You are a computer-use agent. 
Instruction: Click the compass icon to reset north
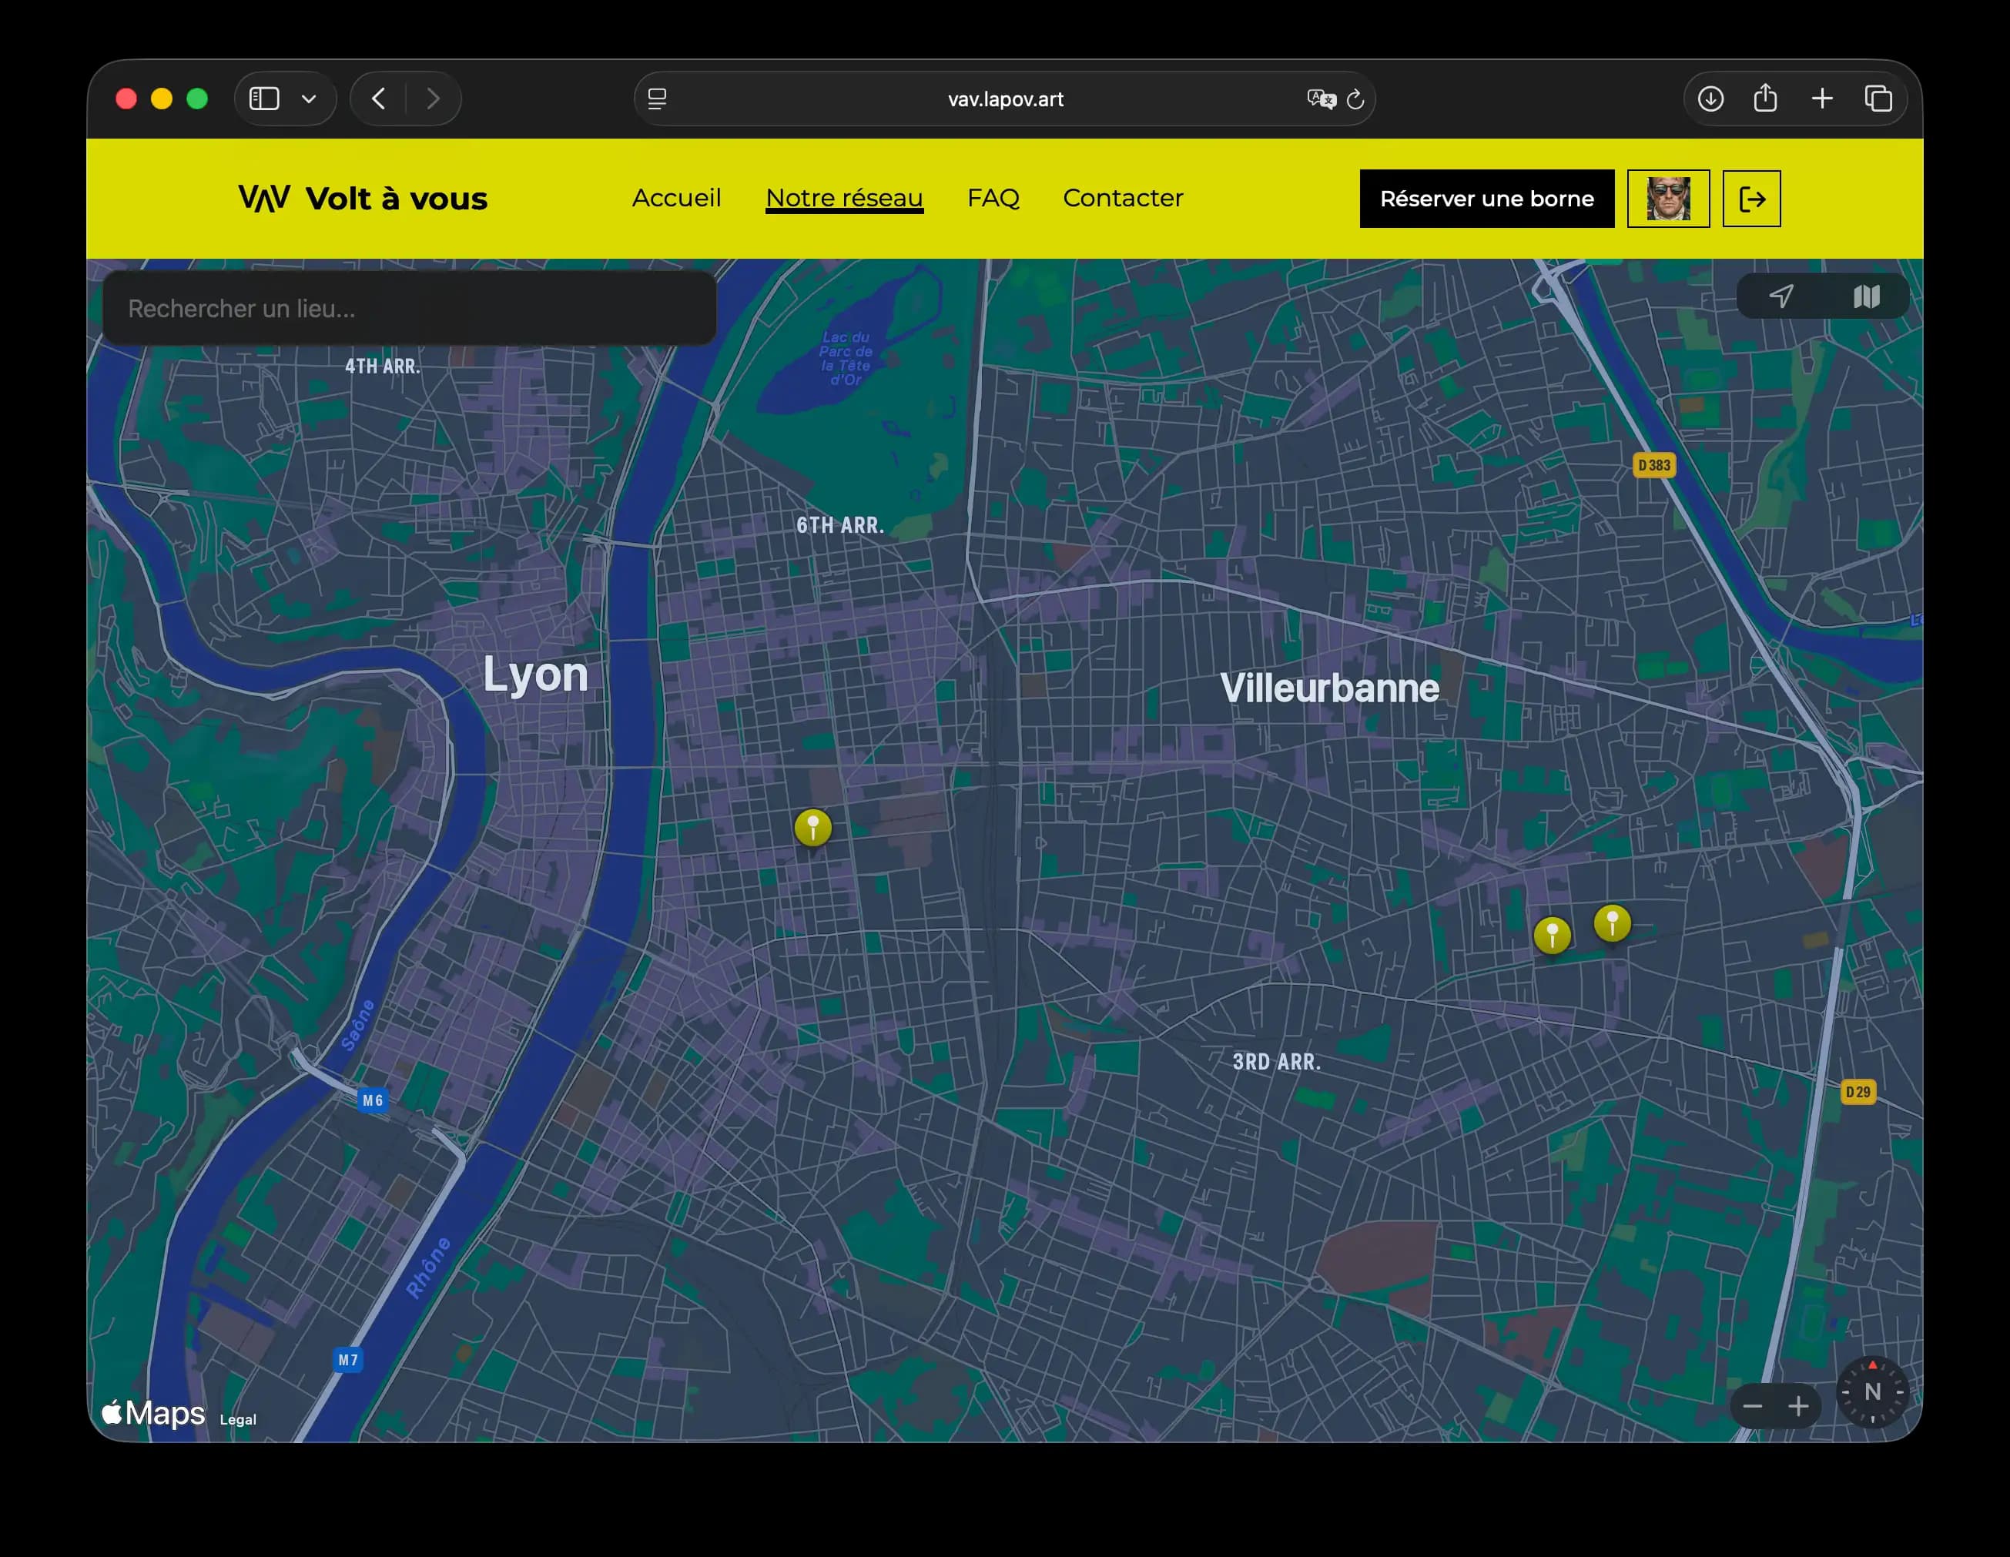1873,1392
